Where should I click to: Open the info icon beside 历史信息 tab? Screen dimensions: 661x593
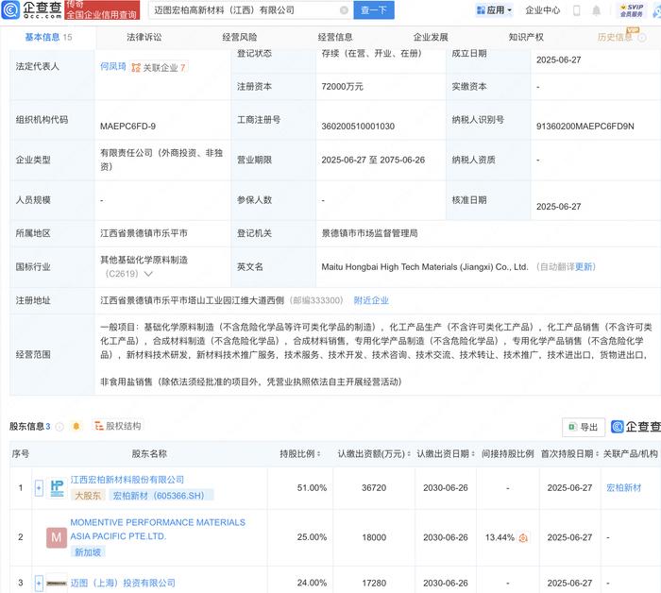(641, 38)
